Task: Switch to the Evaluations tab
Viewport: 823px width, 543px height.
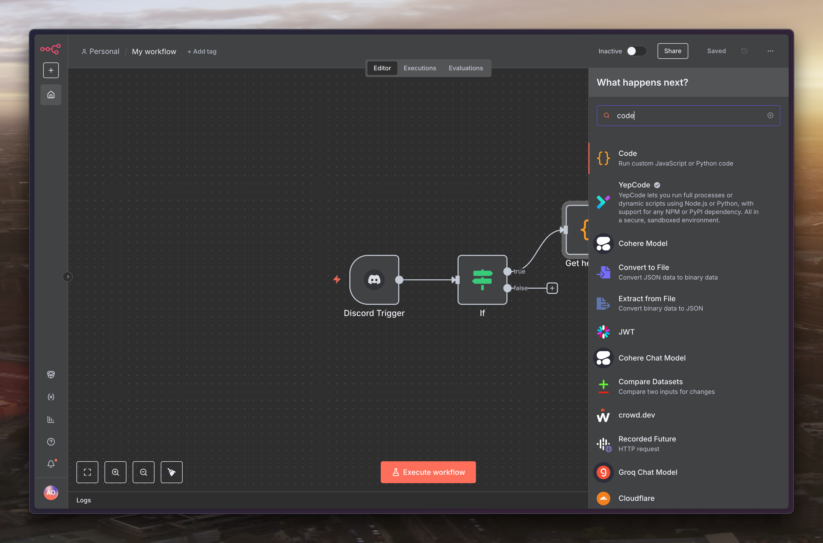Action: (x=466, y=68)
